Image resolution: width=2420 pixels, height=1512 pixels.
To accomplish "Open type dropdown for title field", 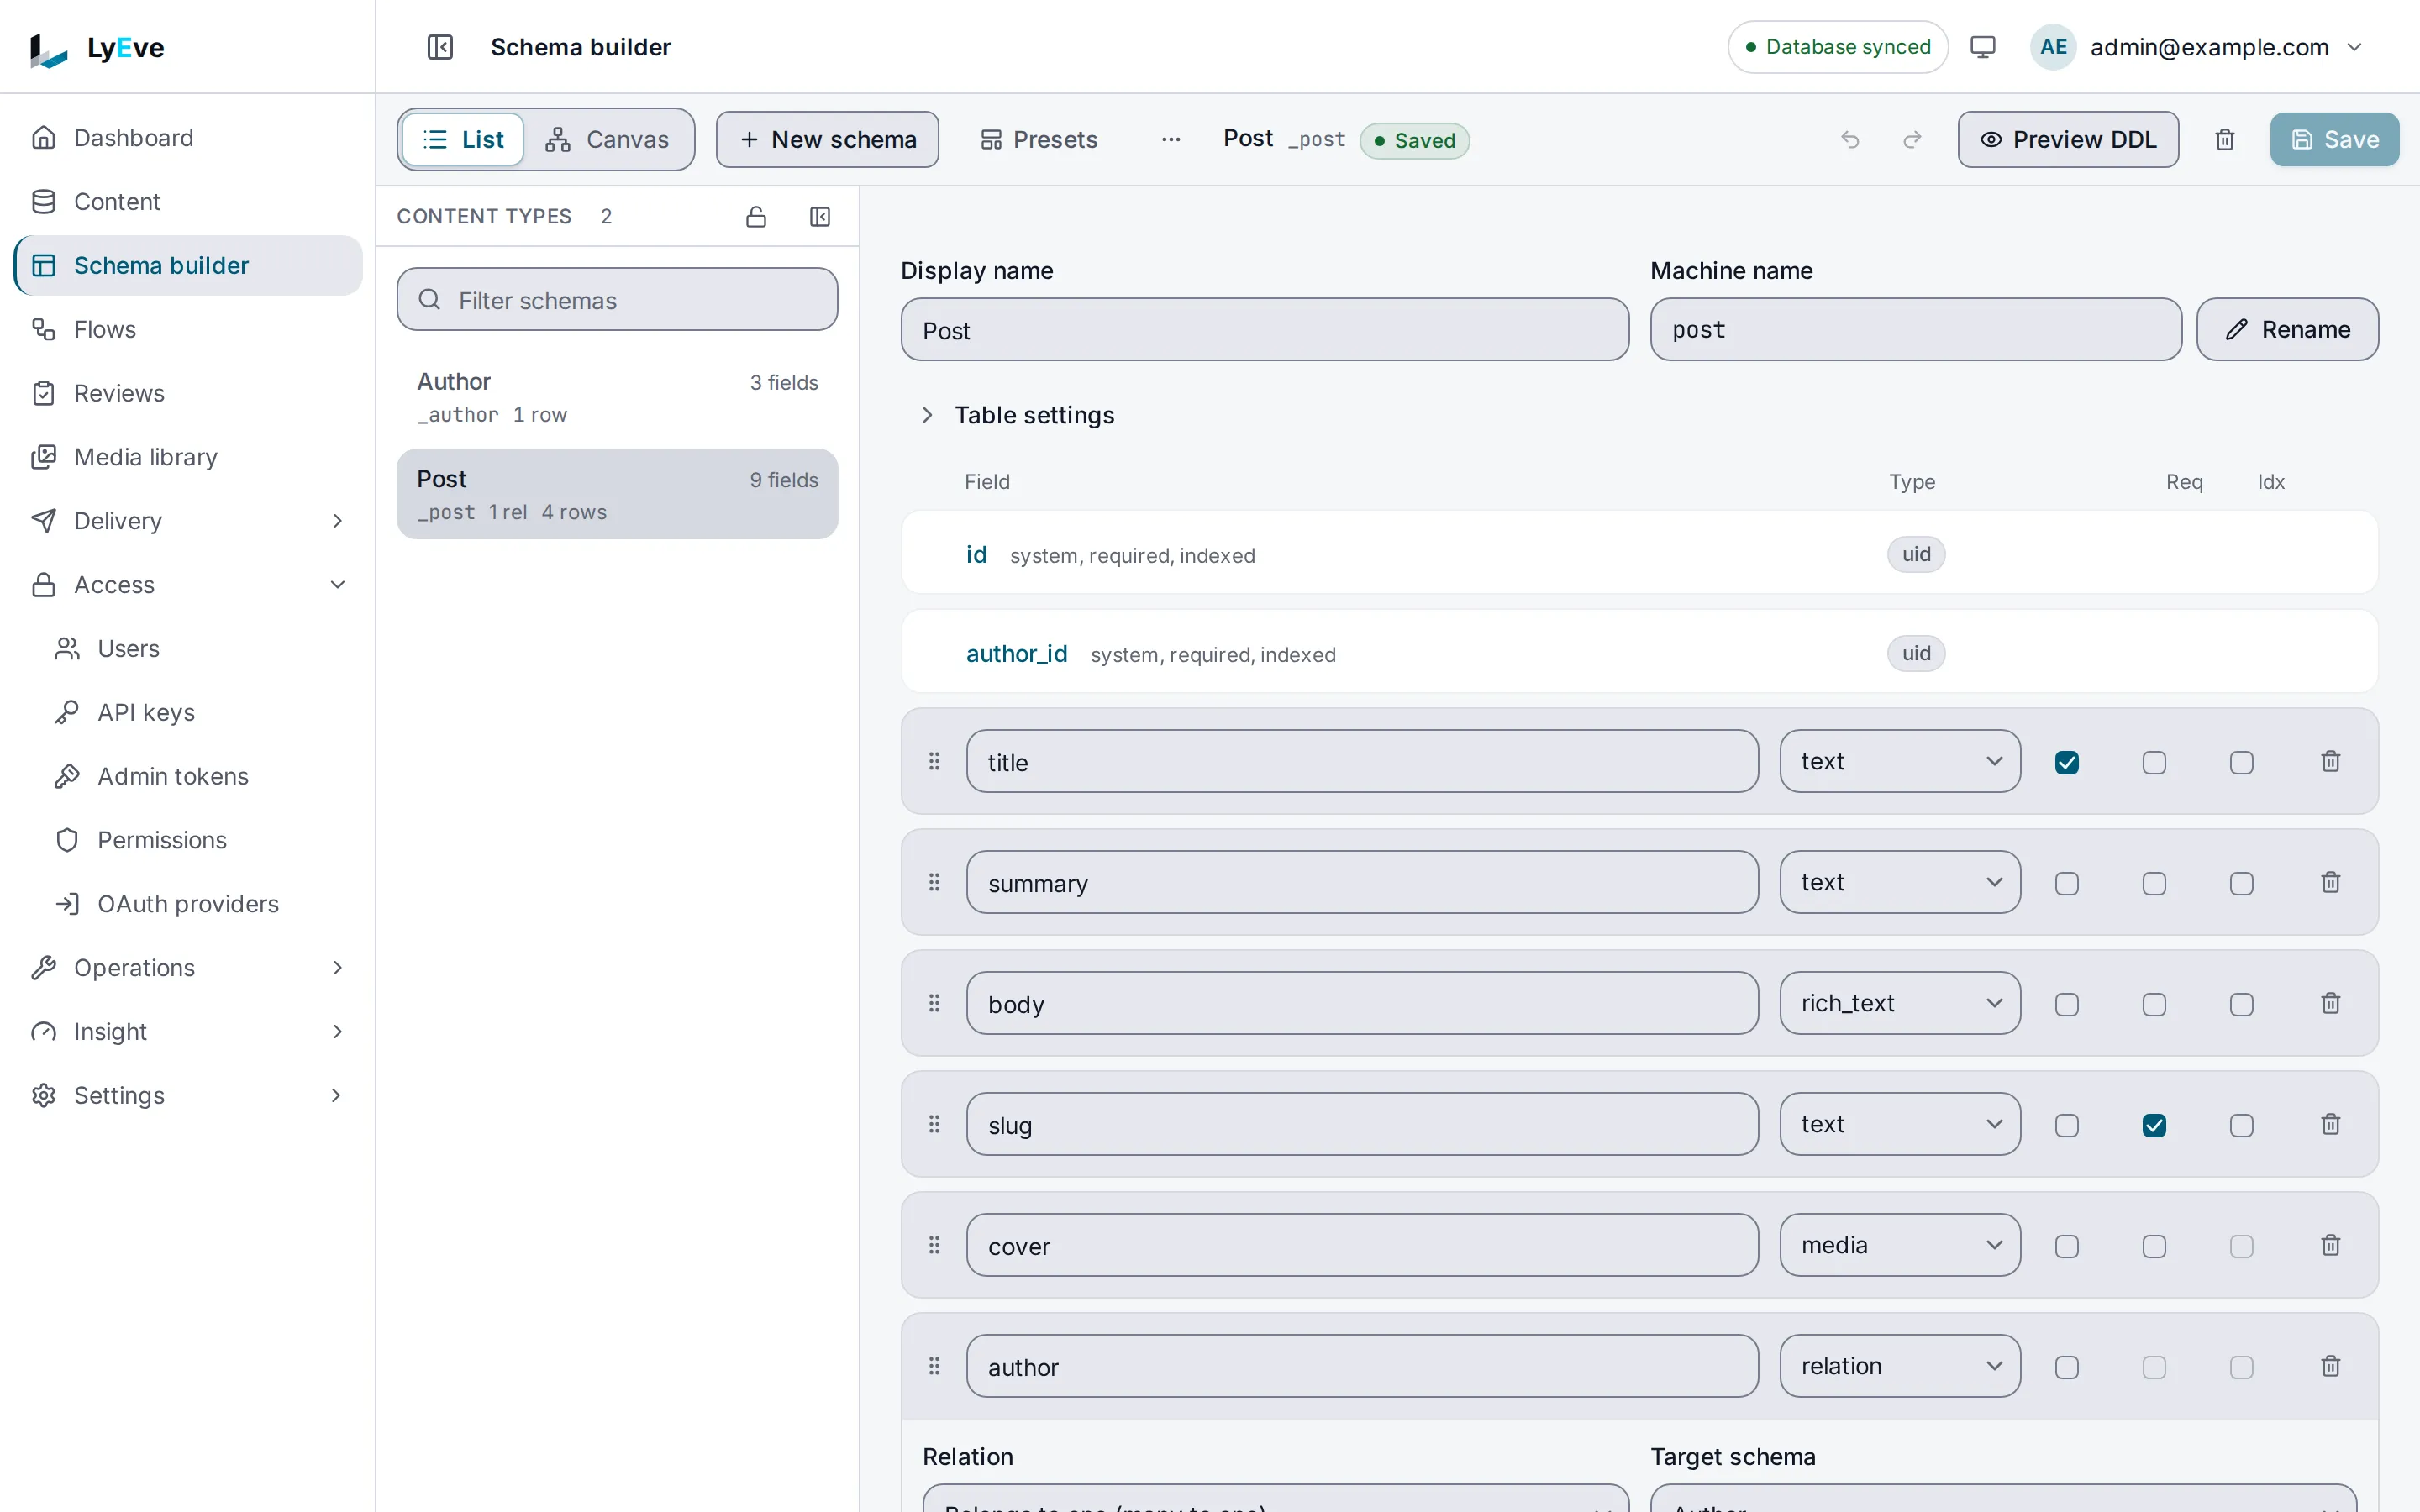I will (1900, 761).
